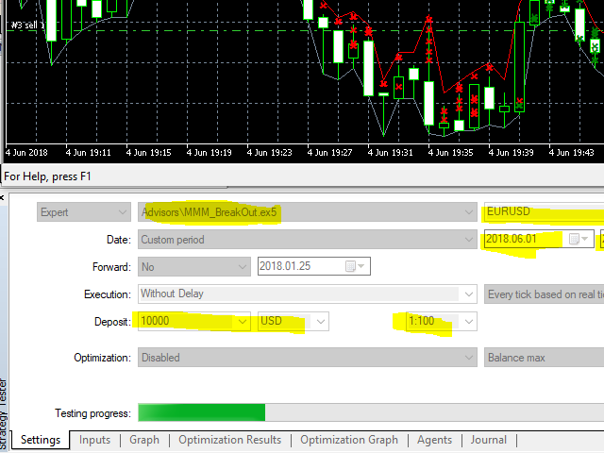Click the green Testing progress bar
This screenshot has width=604, height=453.
pos(201,412)
